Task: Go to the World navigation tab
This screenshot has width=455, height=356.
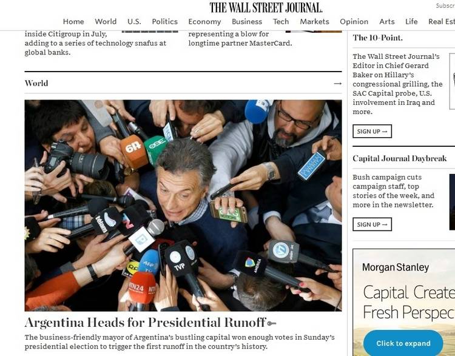Action: pyautogui.click(x=106, y=22)
